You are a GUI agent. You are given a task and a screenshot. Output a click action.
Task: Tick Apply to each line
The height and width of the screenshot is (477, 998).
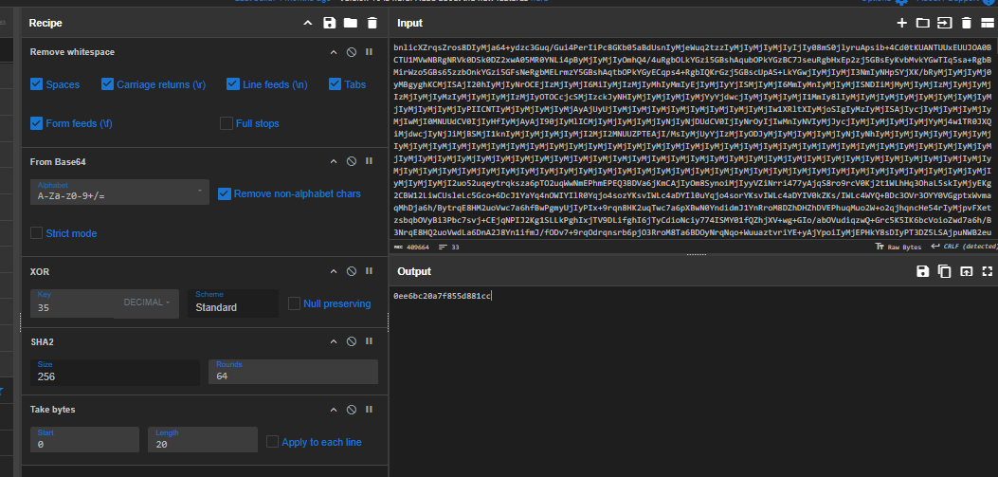click(x=273, y=442)
